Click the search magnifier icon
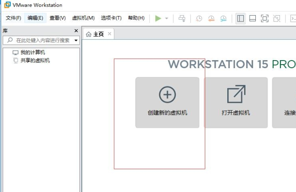 (10, 40)
